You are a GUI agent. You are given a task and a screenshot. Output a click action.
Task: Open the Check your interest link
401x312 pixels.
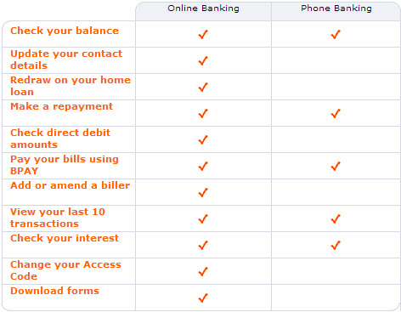point(65,238)
